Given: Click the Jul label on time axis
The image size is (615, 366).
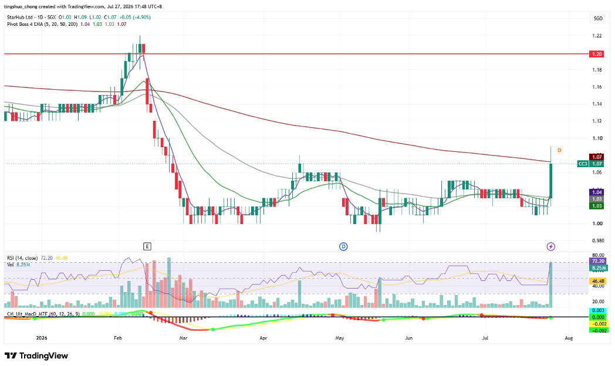Looking at the screenshot, I should click(x=485, y=338).
